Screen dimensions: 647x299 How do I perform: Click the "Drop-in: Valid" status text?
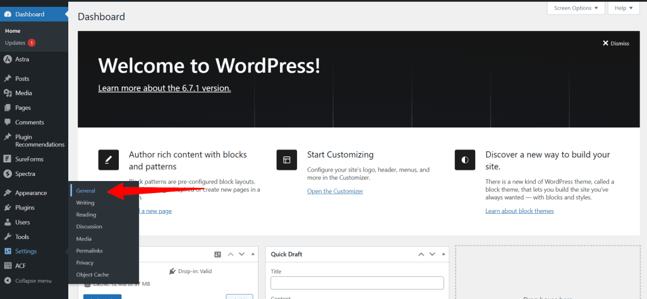[195, 271]
